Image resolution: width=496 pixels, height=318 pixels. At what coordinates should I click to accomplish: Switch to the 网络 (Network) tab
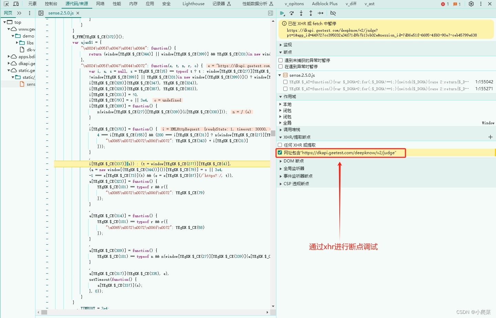coord(100,4)
